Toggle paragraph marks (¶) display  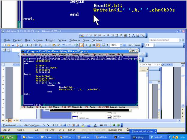(x=108, y=45)
